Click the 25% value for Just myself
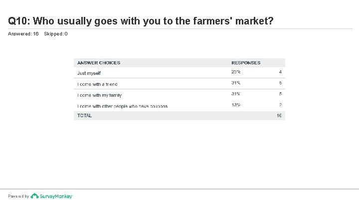The image size is (359, 202). 236,72
